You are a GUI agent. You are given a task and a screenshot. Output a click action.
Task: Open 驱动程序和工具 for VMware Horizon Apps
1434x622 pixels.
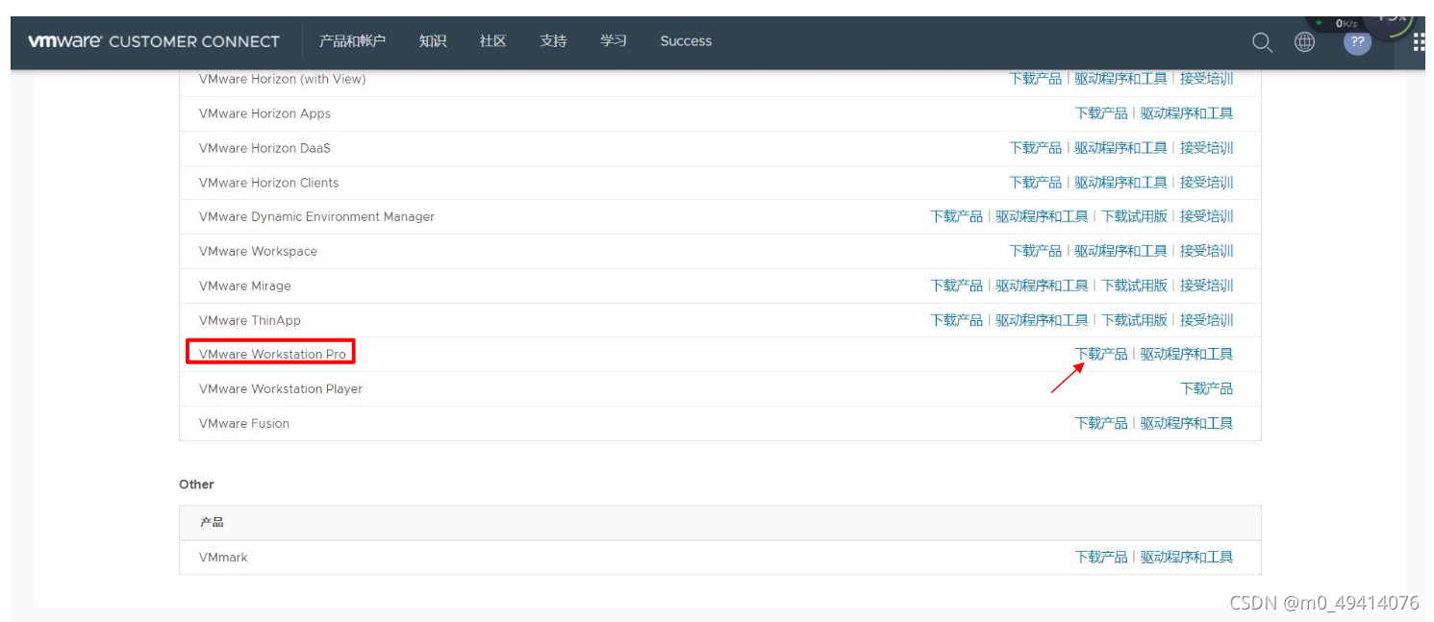point(1187,113)
